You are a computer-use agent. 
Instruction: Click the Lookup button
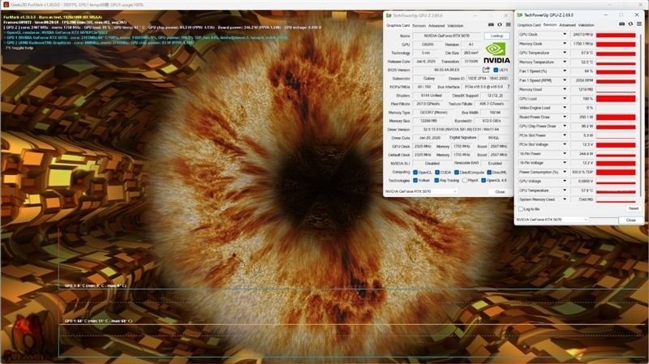pos(496,36)
